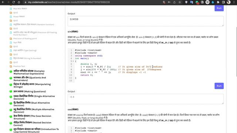Click the green icon beside Quotients And Remainders
Screen dimensions: 237x133
[x=11, y=78]
